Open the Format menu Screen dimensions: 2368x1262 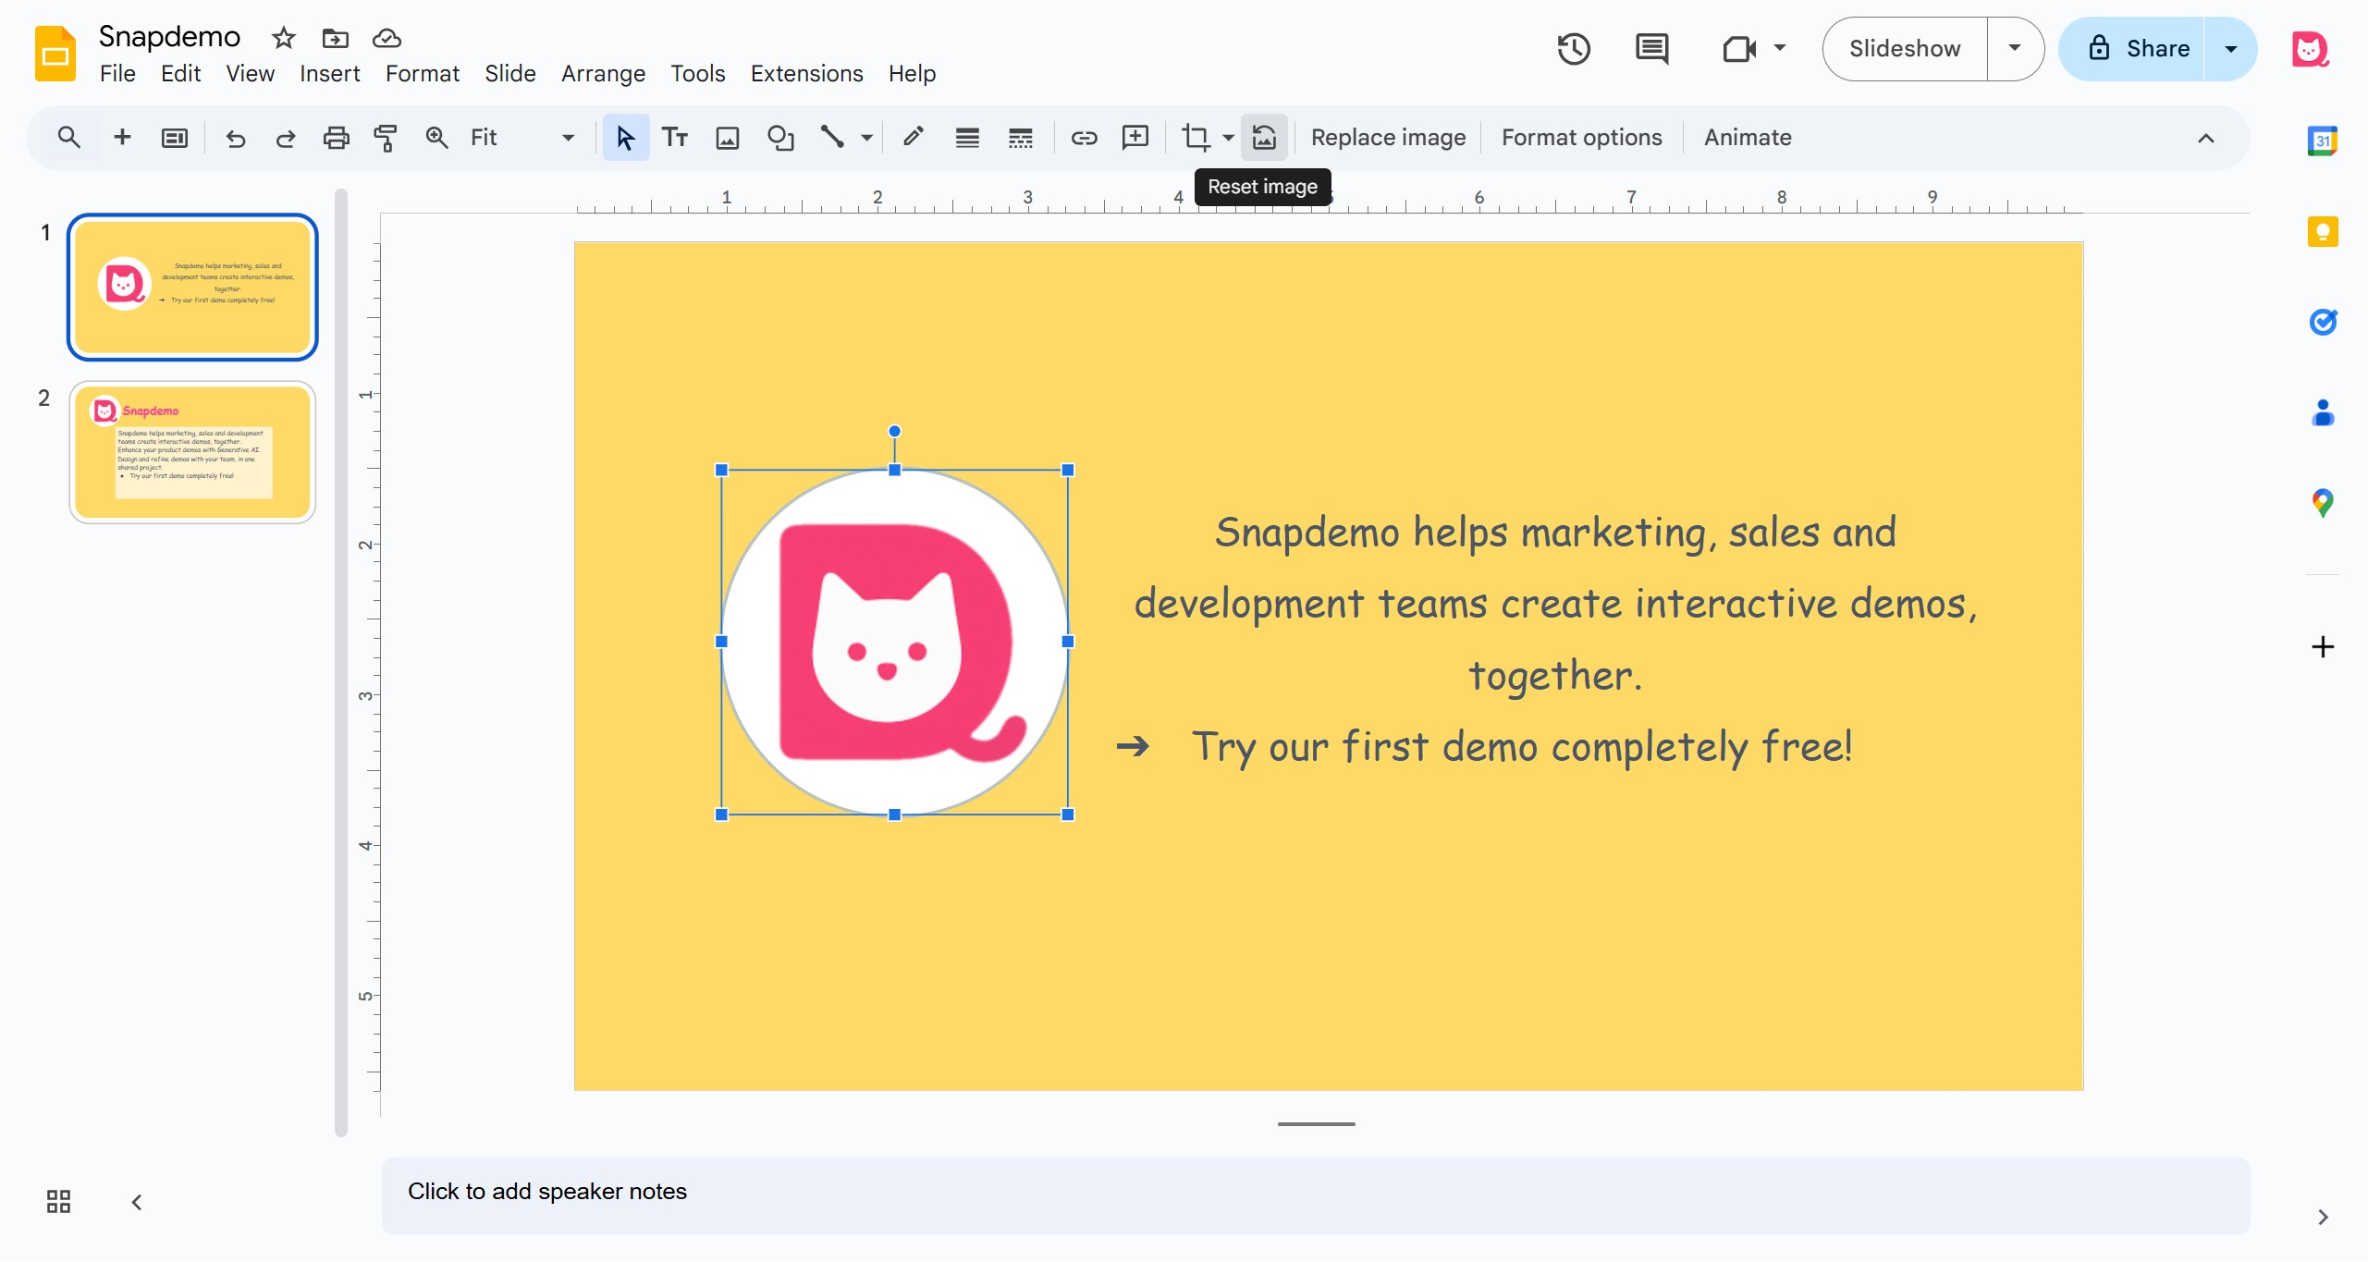click(x=422, y=73)
